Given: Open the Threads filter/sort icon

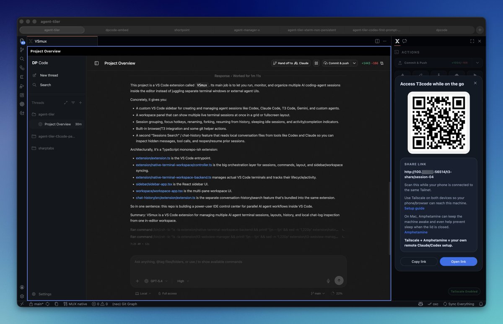Looking at the screenshot, I should click(73, 102).
